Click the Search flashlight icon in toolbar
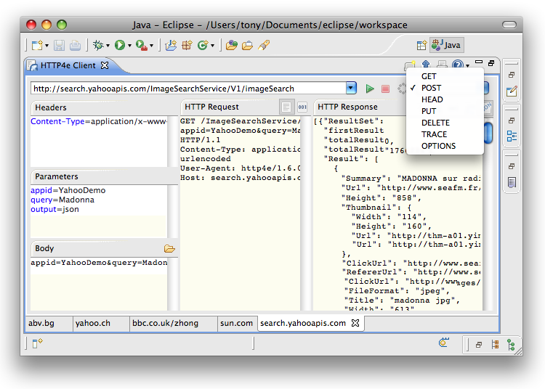 pos(265,45)
